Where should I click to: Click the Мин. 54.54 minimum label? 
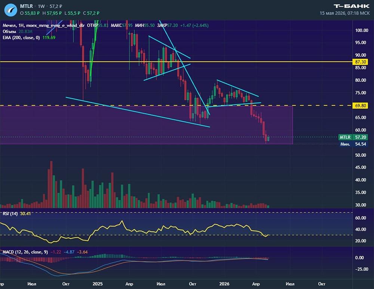tap(353, 144)
